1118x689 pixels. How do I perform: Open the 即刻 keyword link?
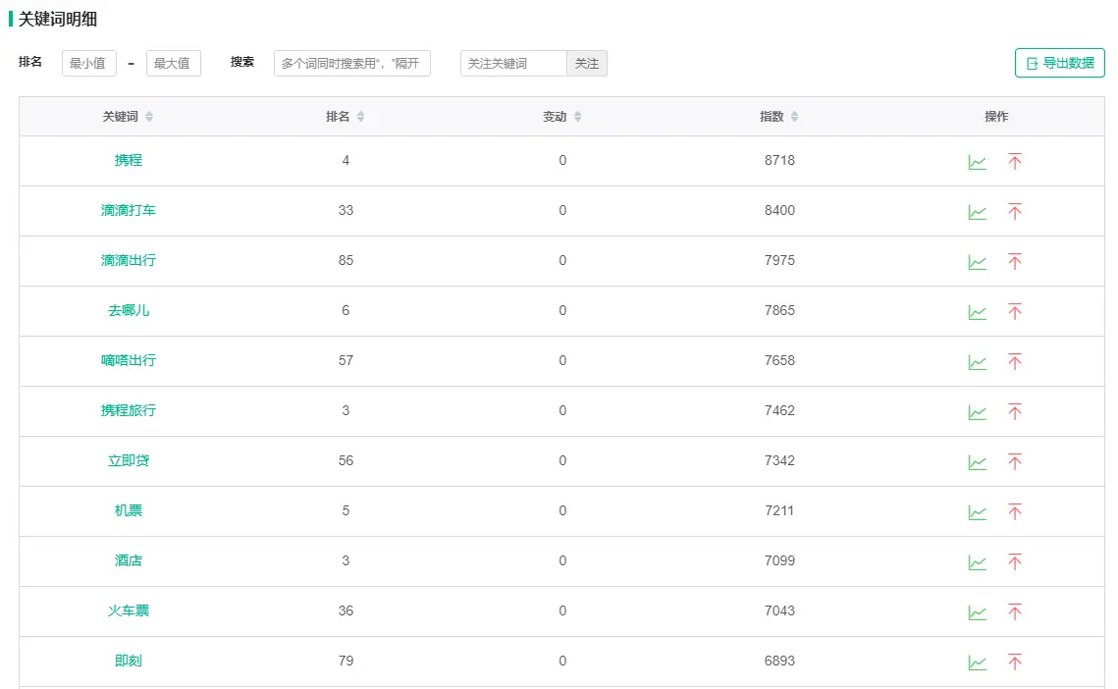pyautogui.click(x=129, y=661)
